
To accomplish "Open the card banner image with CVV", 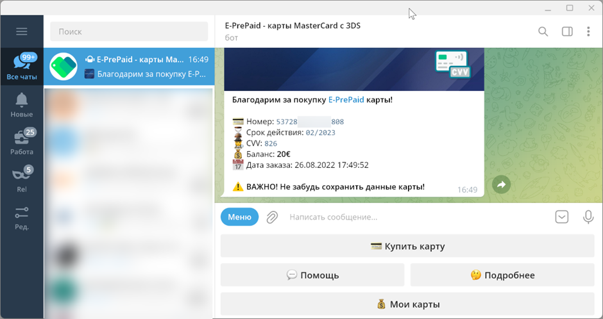I will pyautogui.click(x=354, y=69).
